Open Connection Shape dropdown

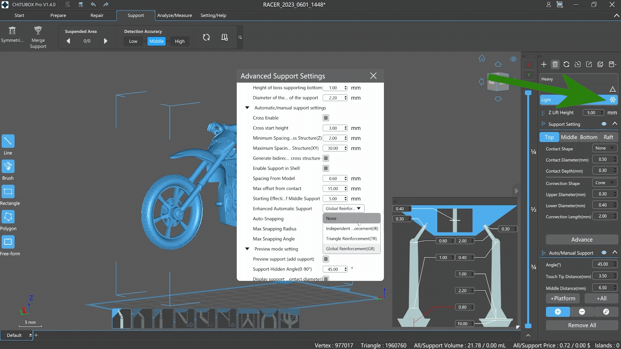pyautogui.click(x=605, y=183)
